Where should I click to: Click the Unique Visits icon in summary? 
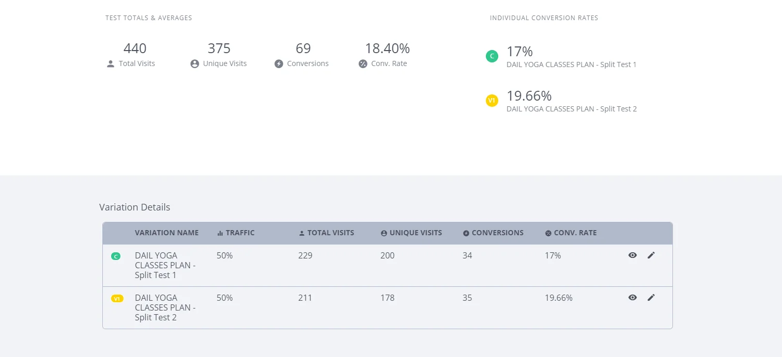pyautogui.click(x=194, y=64)
